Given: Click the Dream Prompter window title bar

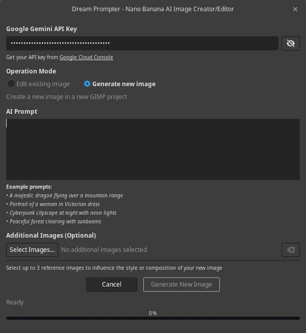Looking at the screenshot, I should [x=152, y=9].
